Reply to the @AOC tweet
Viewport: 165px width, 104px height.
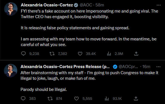coord(23,54)
